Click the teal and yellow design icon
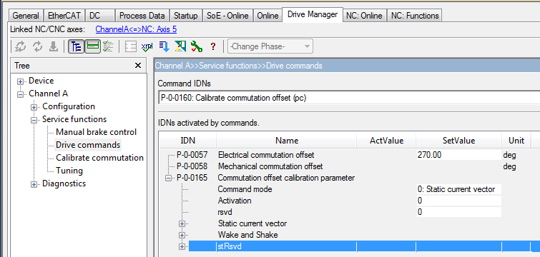Viewport: 540px width, 257px height. (x=180, y=46)
